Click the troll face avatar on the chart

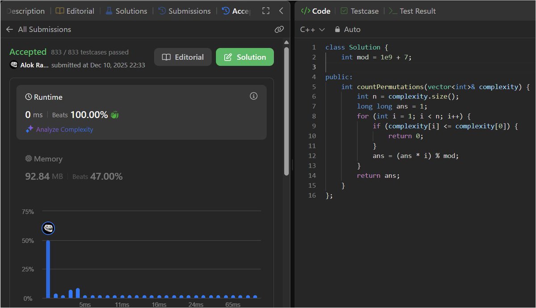48,228
